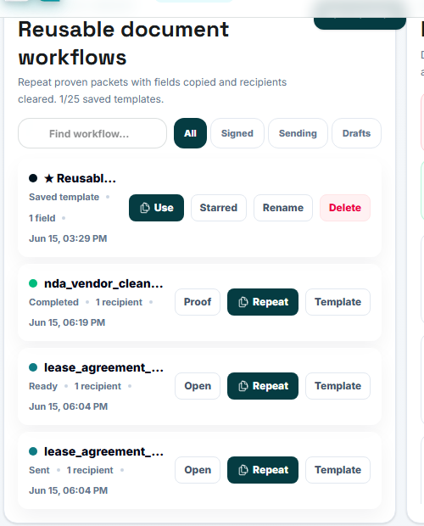Click the Find workflow search field
424x526 pixels.
[92, 133]
